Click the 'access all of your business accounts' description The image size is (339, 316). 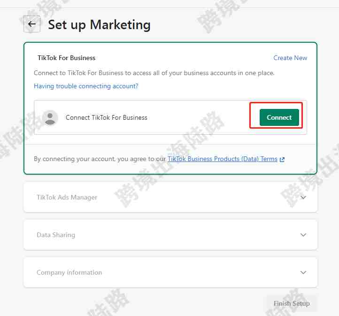tap(154, 73)
